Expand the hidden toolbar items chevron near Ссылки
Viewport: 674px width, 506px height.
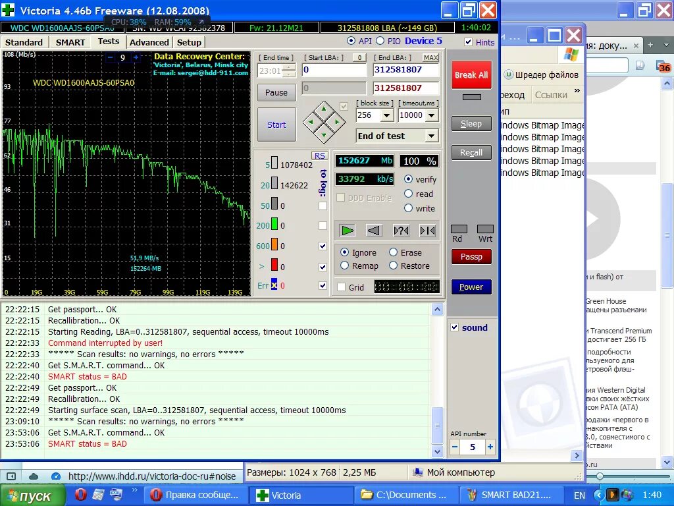577,91
